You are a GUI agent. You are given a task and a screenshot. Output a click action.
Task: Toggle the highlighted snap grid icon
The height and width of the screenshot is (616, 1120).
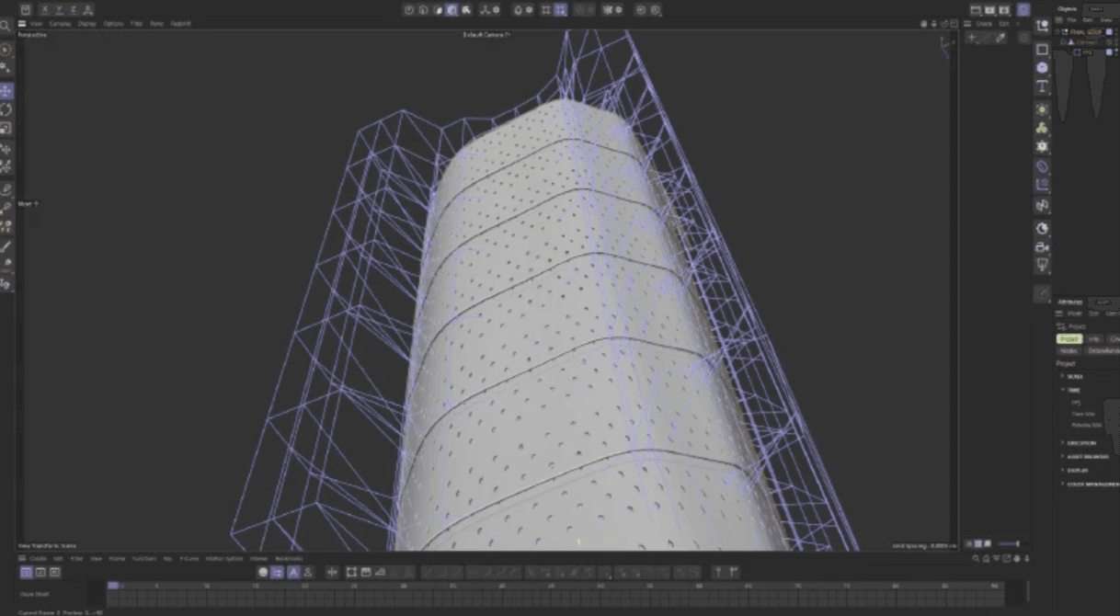pos(560,10)
